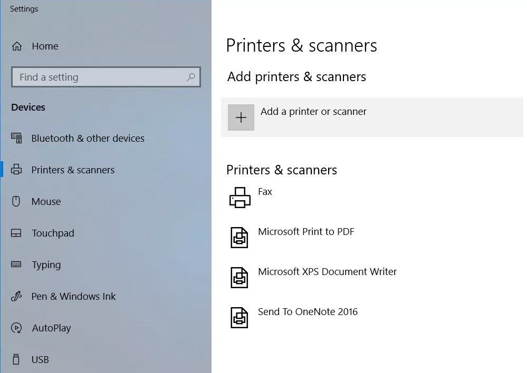Click the Send To OneNote 2016 icon
The image size is (527, 373).
pyautogui.click(x=239, y=317)
